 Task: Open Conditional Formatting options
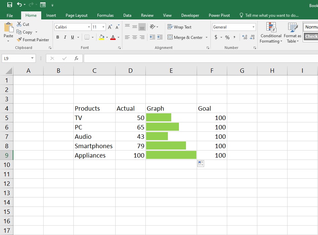pyautogui.click(x=270, y=33)
